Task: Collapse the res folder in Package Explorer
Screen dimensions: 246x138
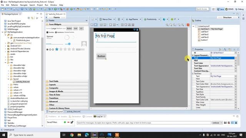Action: pos(5,62)
